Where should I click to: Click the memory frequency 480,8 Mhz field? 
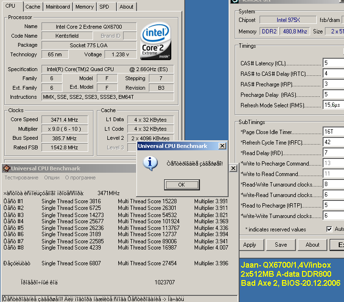click(295, 31)
